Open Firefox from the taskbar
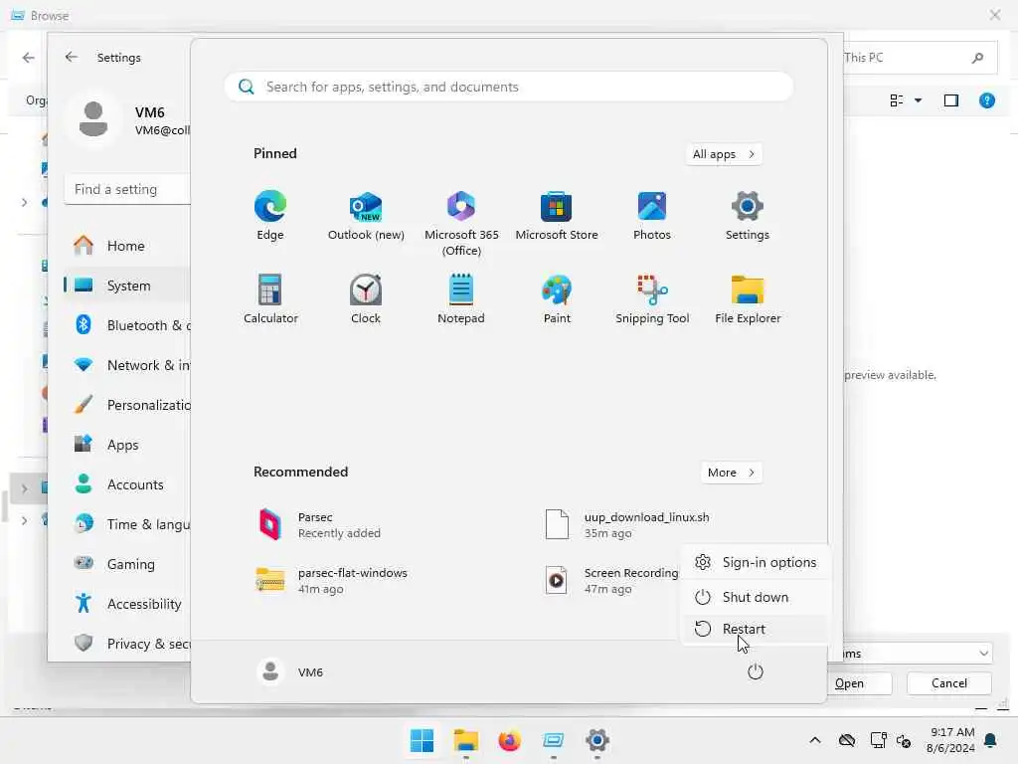This screenshot has height=764, width=1018. pyautogui.click(x=510, y=740)
